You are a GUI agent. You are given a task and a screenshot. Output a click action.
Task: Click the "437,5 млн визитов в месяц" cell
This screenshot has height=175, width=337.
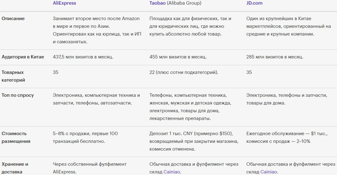click(x=83, y=57)
